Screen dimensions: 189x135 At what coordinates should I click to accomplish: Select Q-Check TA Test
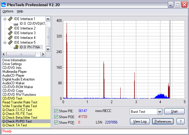pos(26,125)
